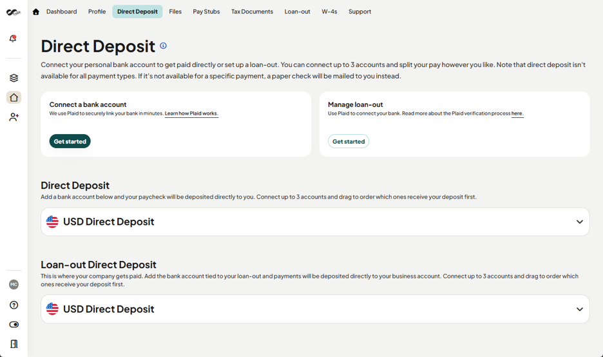This screenshot has height=357, width=603.
Task: Click Get started under Connect a bank account
Action: 70,141
